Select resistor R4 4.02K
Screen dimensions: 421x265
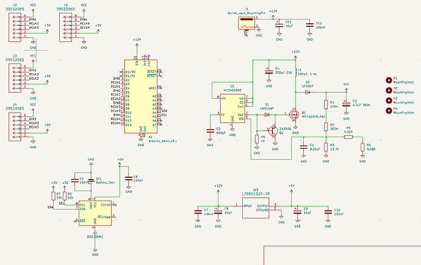[348, 137]
